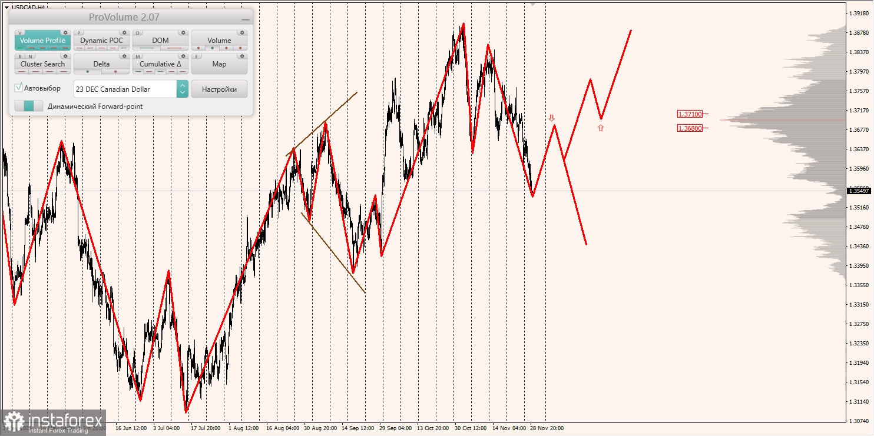The width and height of the screenshot is (874, 436).
Task: Click the 30 Oct 12:00 time label
Action: [471, 428]
